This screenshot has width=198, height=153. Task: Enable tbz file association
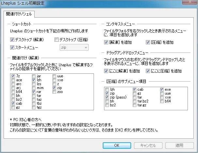coord(34,103)
